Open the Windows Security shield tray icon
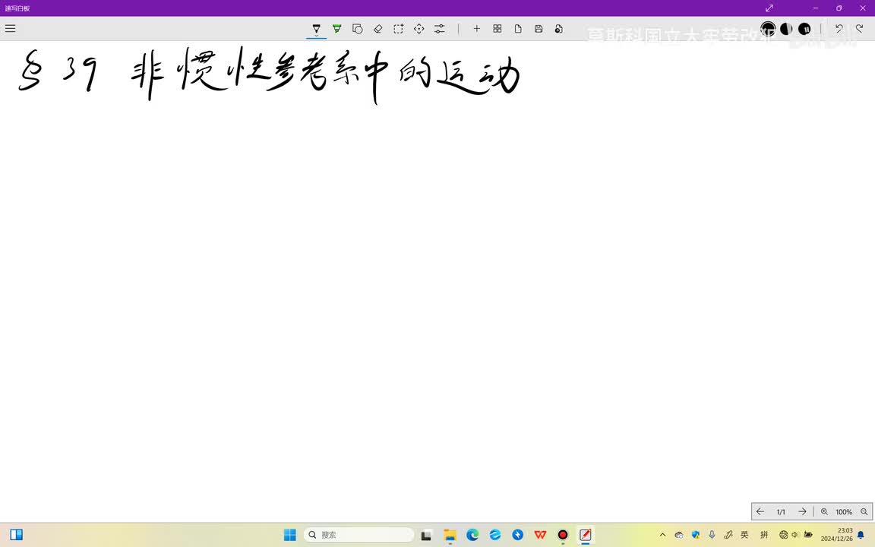The image size is (875, 547). (x=695, y=535)
